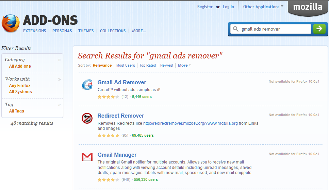The height and width of the screenshot is (190, 329).
Task: Click the (12) reviews count
Action: click(x=125, y=97)
